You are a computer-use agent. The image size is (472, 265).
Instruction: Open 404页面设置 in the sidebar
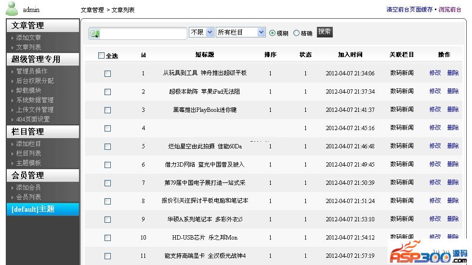(x=33, y=119)
